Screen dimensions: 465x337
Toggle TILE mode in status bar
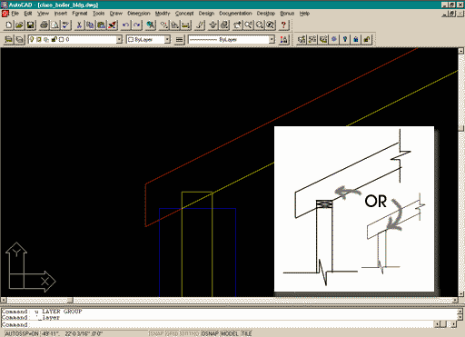click(246, 333)
